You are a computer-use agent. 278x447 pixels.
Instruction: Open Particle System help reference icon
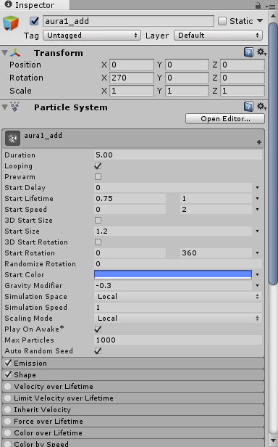pos(248,107)
